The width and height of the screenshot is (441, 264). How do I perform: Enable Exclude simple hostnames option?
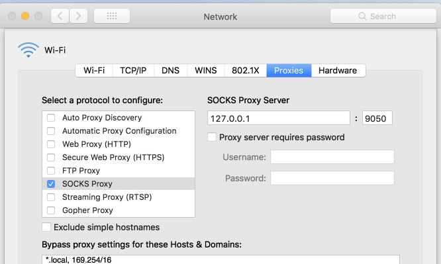[x=46, y=227]
